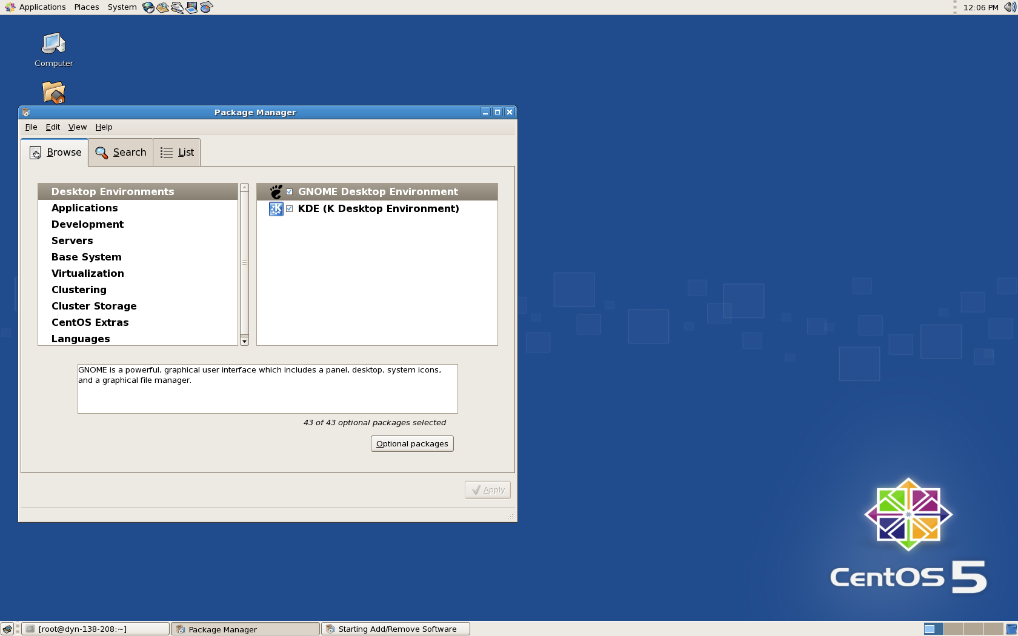Open the home folder desktop icon
1018x636 pixels.
click(53, 92)
